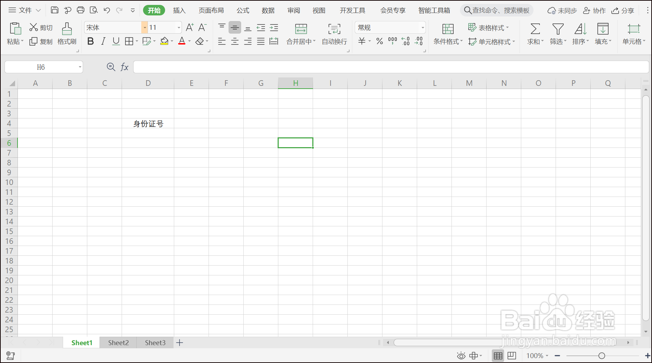652x363 pixels.
Task: Expand the Name Box dropdown arrow
Action: pyautogui.click(x=80, y=67)
